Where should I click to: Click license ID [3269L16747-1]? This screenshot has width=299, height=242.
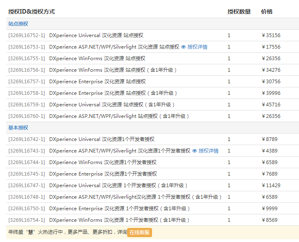click(x=26, y=186)
